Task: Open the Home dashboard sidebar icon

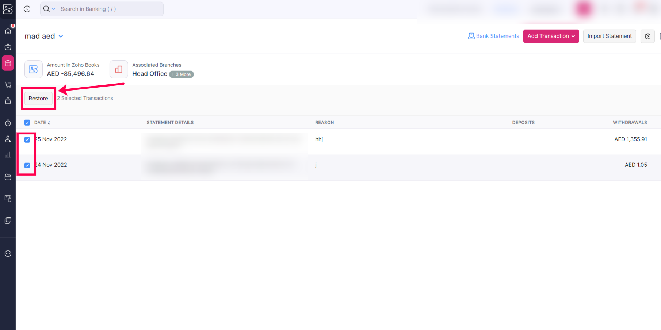Action: click(8, 31)
